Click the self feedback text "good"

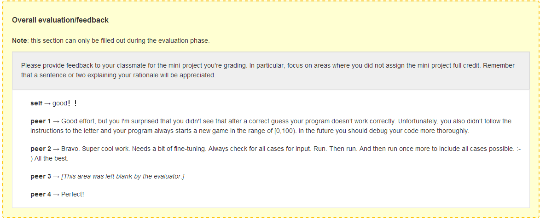(x=60, y=104)
